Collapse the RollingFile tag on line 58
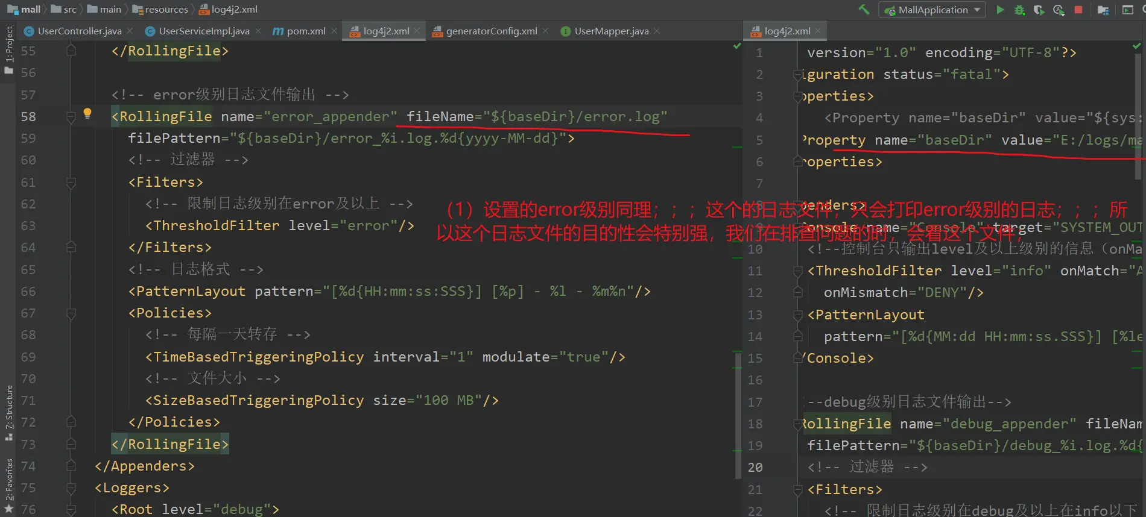 [x=71, y=117]
